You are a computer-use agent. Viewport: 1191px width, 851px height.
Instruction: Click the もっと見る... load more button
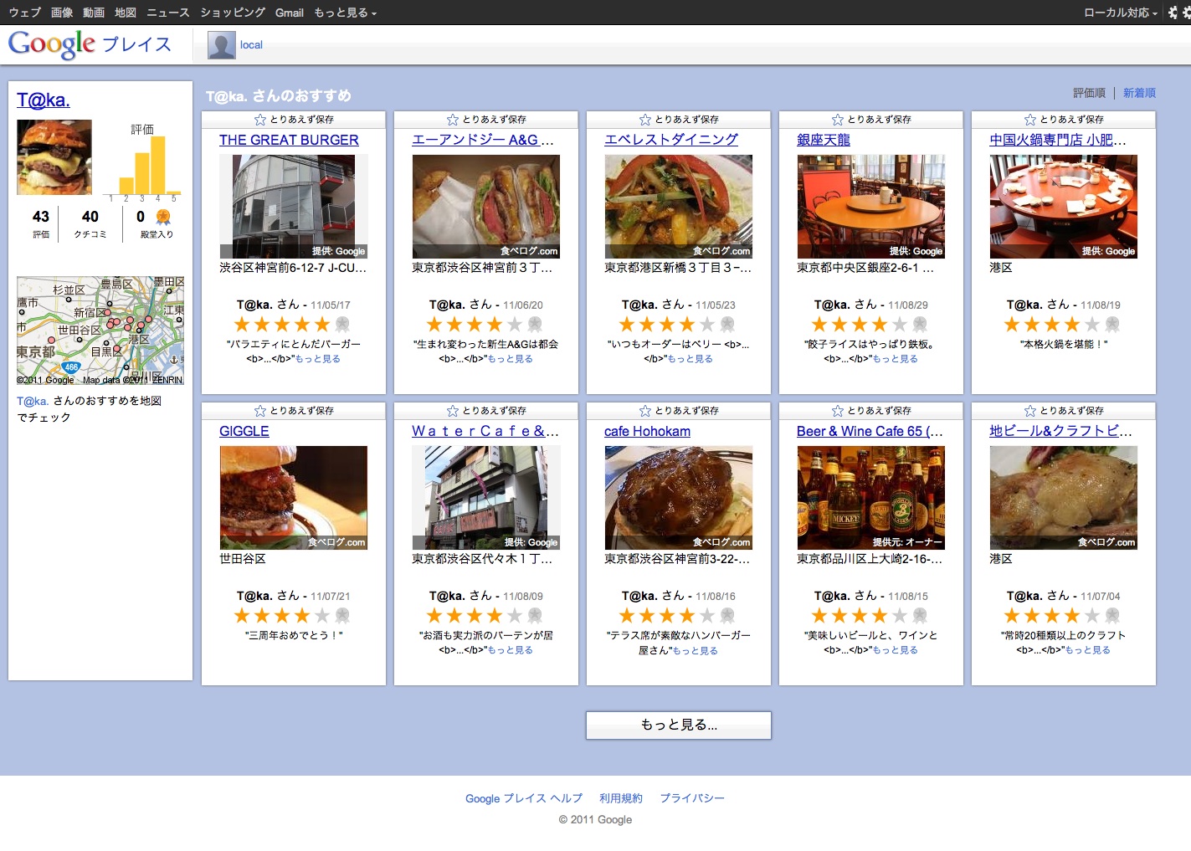click(679, 725)
